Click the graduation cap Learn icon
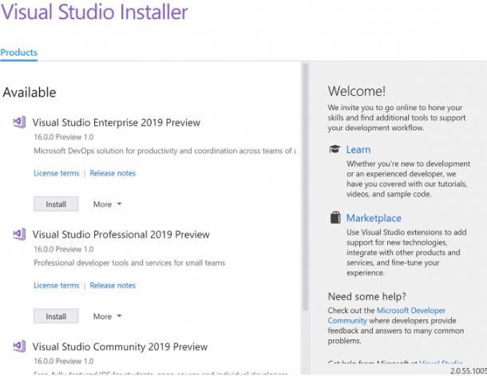Image resolution: width=487 pixels, height=376 pixels. click(335, 149)
